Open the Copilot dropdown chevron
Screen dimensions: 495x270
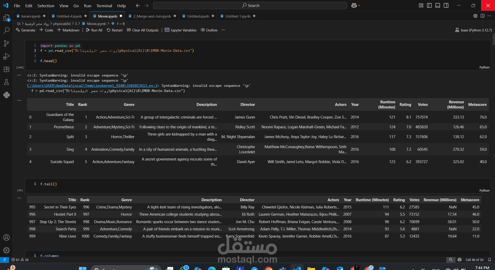tap(359, 5)
